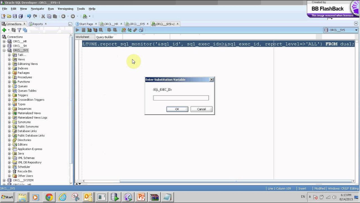Viewport: 360px width, 203px height.
Task: Click To Upper/Lower case Aa icon
Action: [129, 30]
